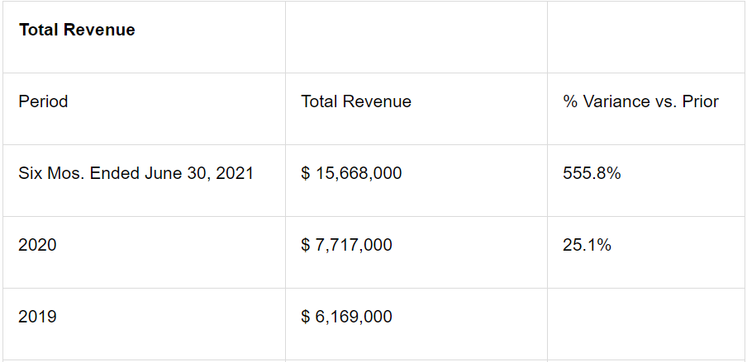The image size is (747, 362).
Task: Select the 2020 period cell
Action: pyautogui.click(x=37, y=245)
